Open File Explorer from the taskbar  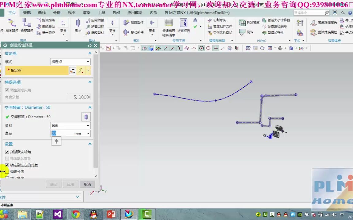(22, 215)
